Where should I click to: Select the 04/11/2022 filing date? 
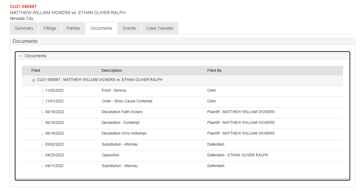pyautogui.click(x=54, y=166)
